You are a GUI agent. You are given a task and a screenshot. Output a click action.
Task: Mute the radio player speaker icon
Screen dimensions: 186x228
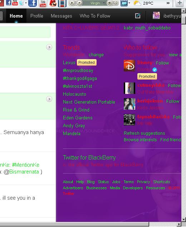(110, 3)
